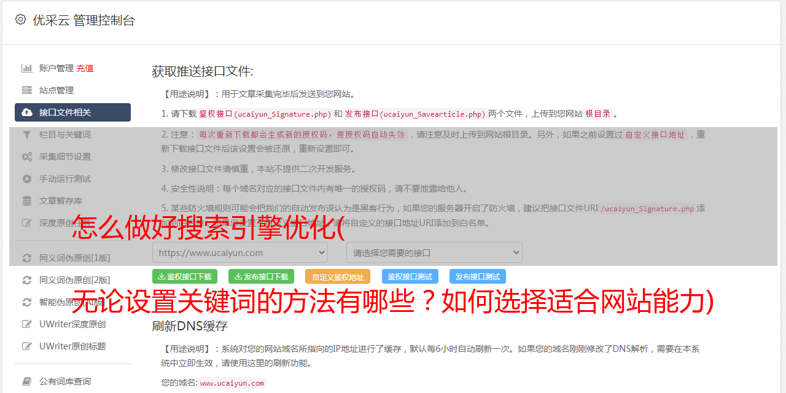The height and width of the screenshot is (393, 786).
Task: Click the server icon for 站点管理
Action: coord(27,90)
